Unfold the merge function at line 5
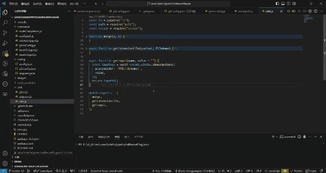 (86, 36)
